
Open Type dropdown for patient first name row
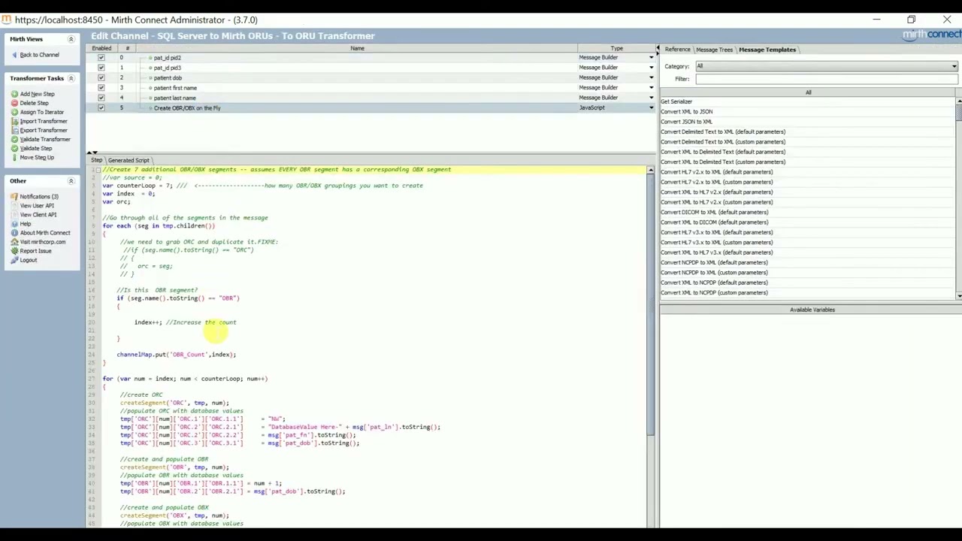[x=652, y=88]
